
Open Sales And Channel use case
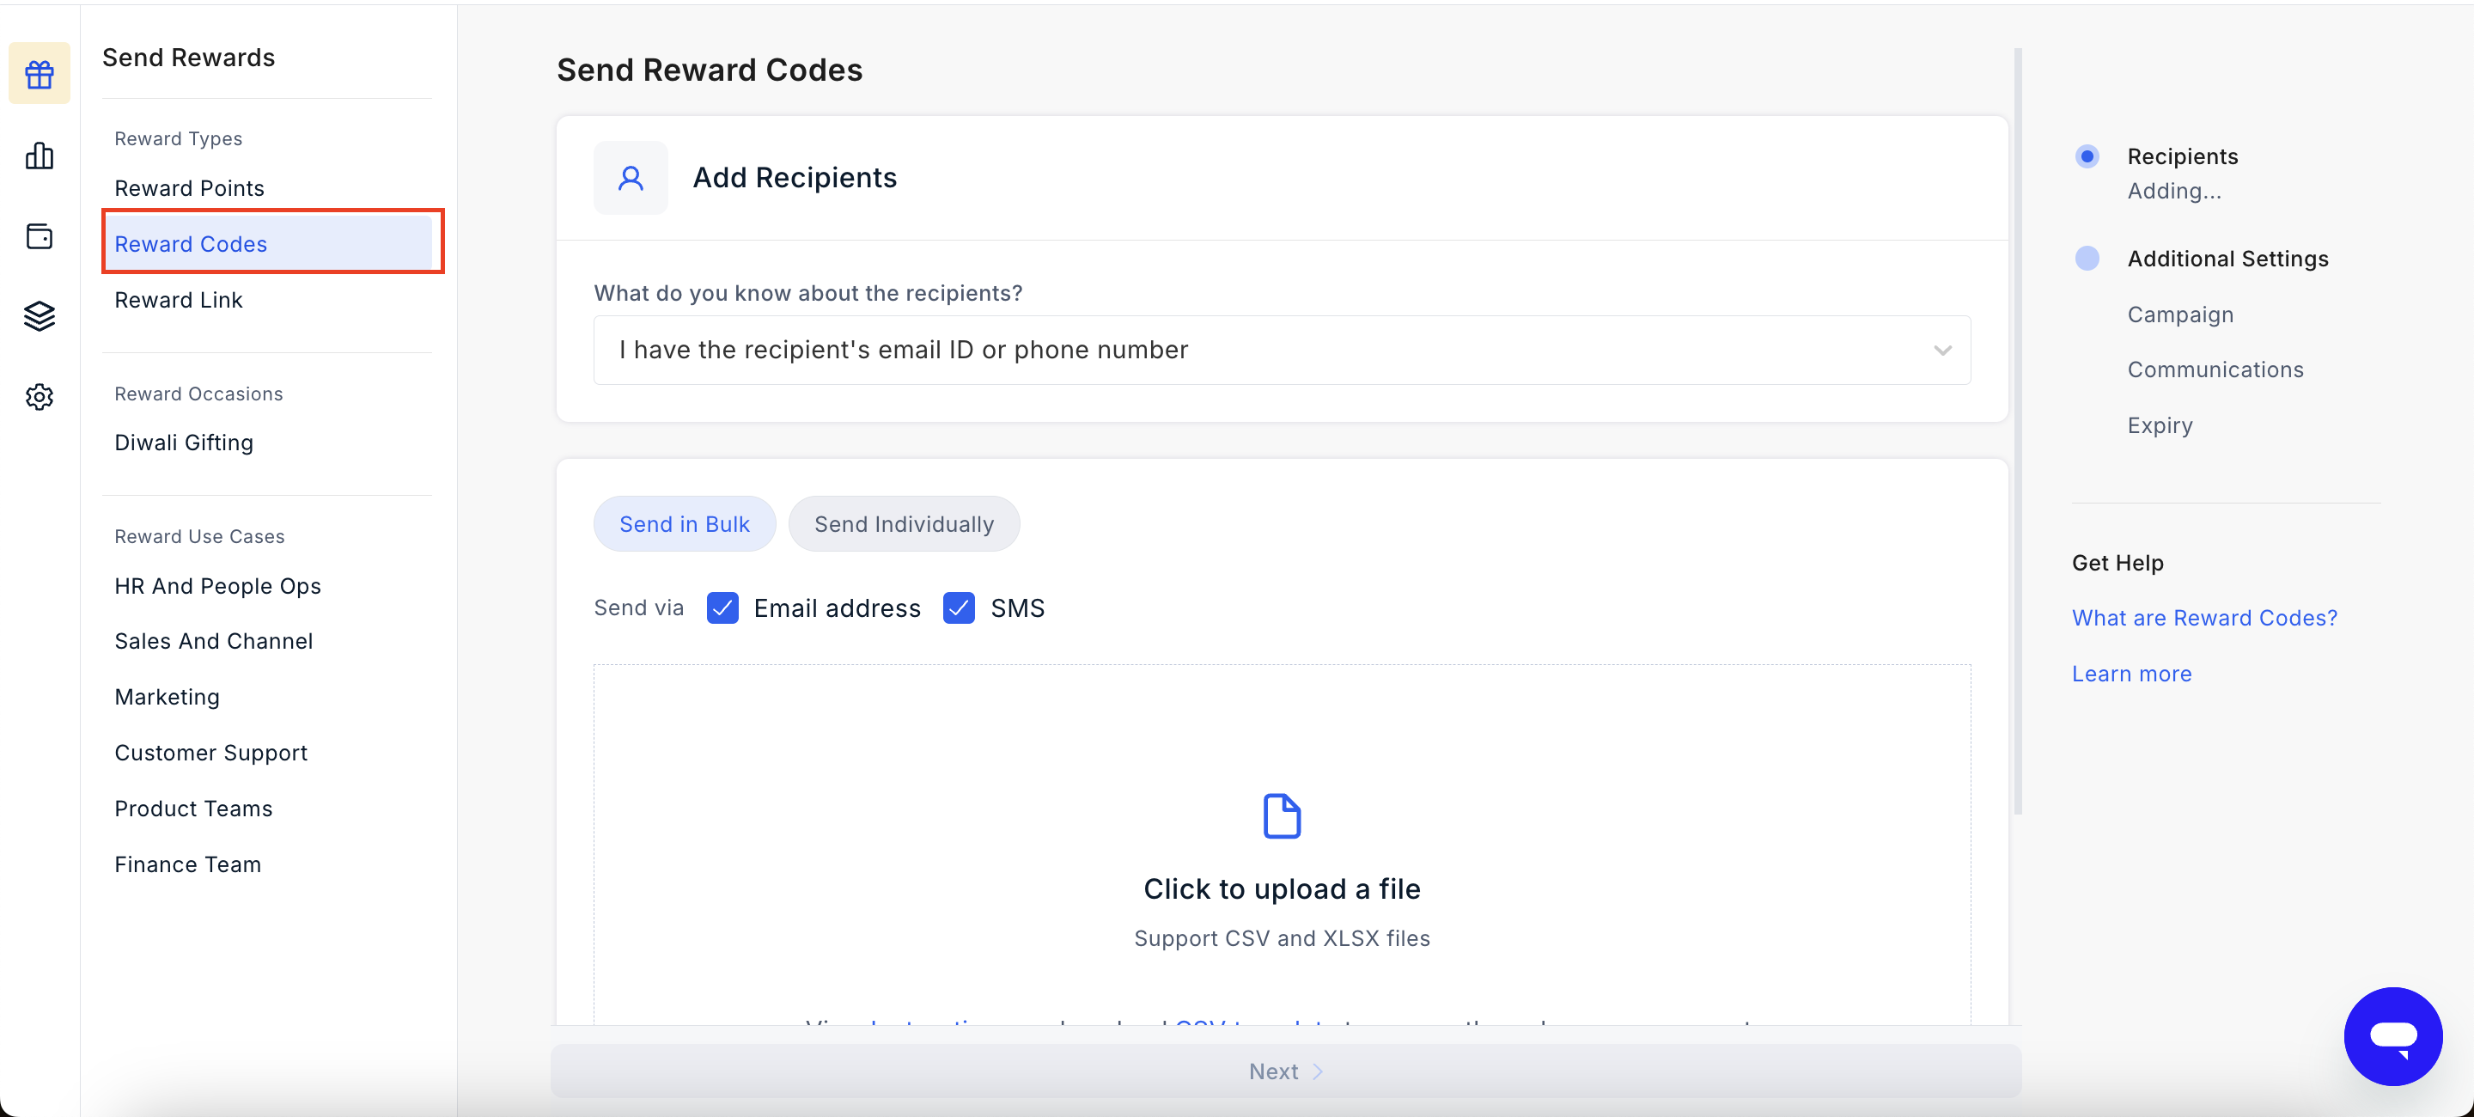[x=213, y=642]
